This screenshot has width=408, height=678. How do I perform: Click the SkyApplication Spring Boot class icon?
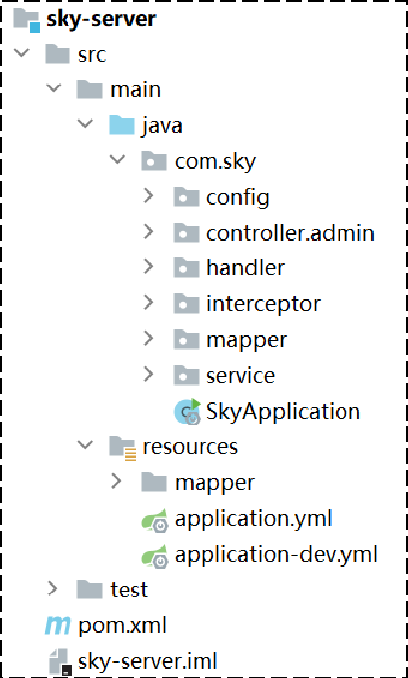[188, 412]
